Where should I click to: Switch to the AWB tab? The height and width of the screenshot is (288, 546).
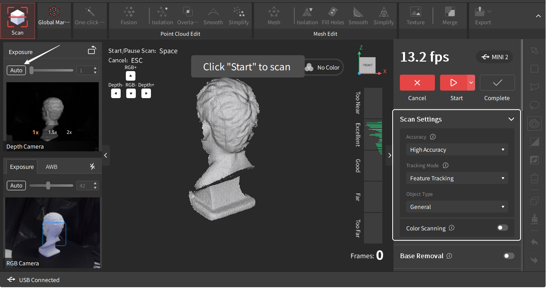[x=51, y=166]
